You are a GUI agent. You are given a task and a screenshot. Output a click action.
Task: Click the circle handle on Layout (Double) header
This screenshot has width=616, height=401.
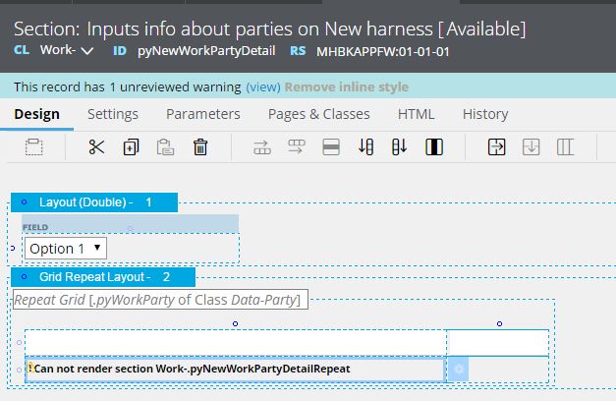(x=24, y=202)
